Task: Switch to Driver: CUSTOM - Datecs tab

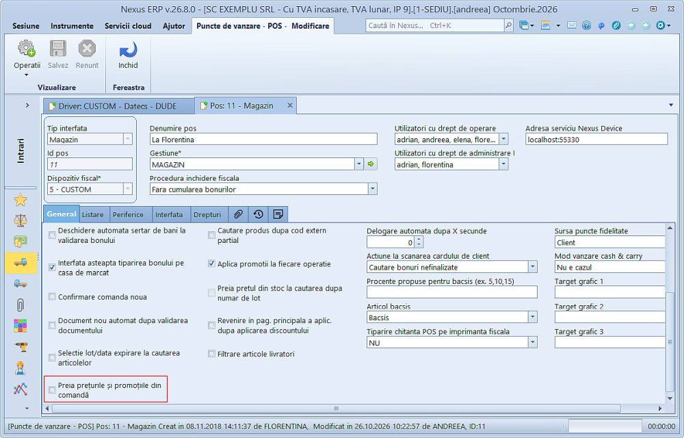Action: [x=118, y=106]
